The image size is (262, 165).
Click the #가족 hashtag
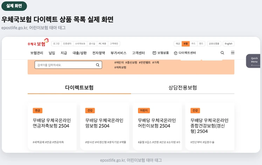point(156,62)
